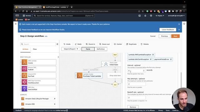
Task: Click the AWS logo home icon
Action: (17, 16)
